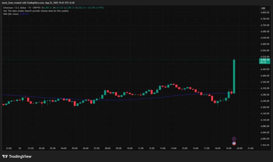This screenshot has width=273, height=162.
Task: Click the TradingView wordmark text
Action: coord(20,156)
